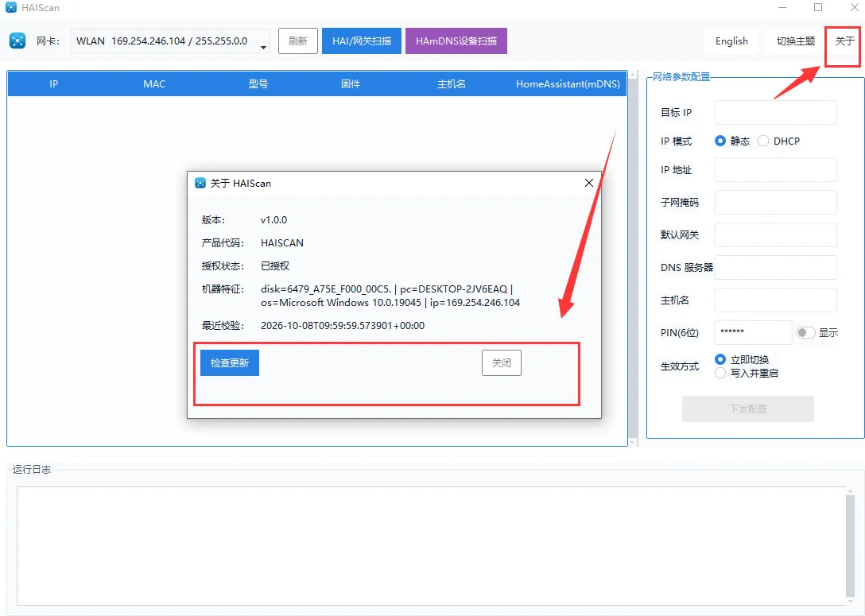865x616 pixels.
Task: Click the PIN(6位) password field
Action: (754, 332)
